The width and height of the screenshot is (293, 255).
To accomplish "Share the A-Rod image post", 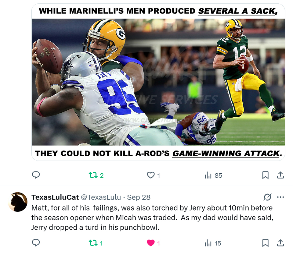I will click(280, 175).
